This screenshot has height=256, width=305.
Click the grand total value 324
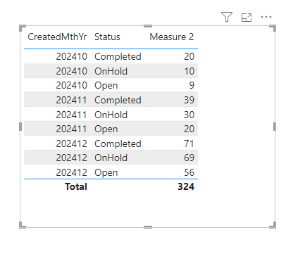coord(186,186)
